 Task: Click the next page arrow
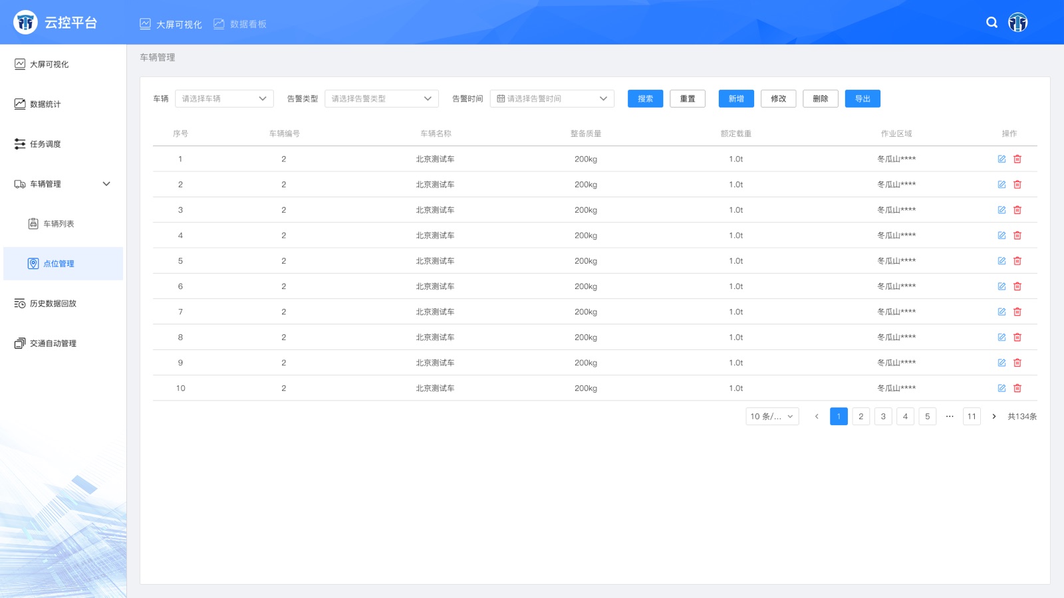coord(994,417)
